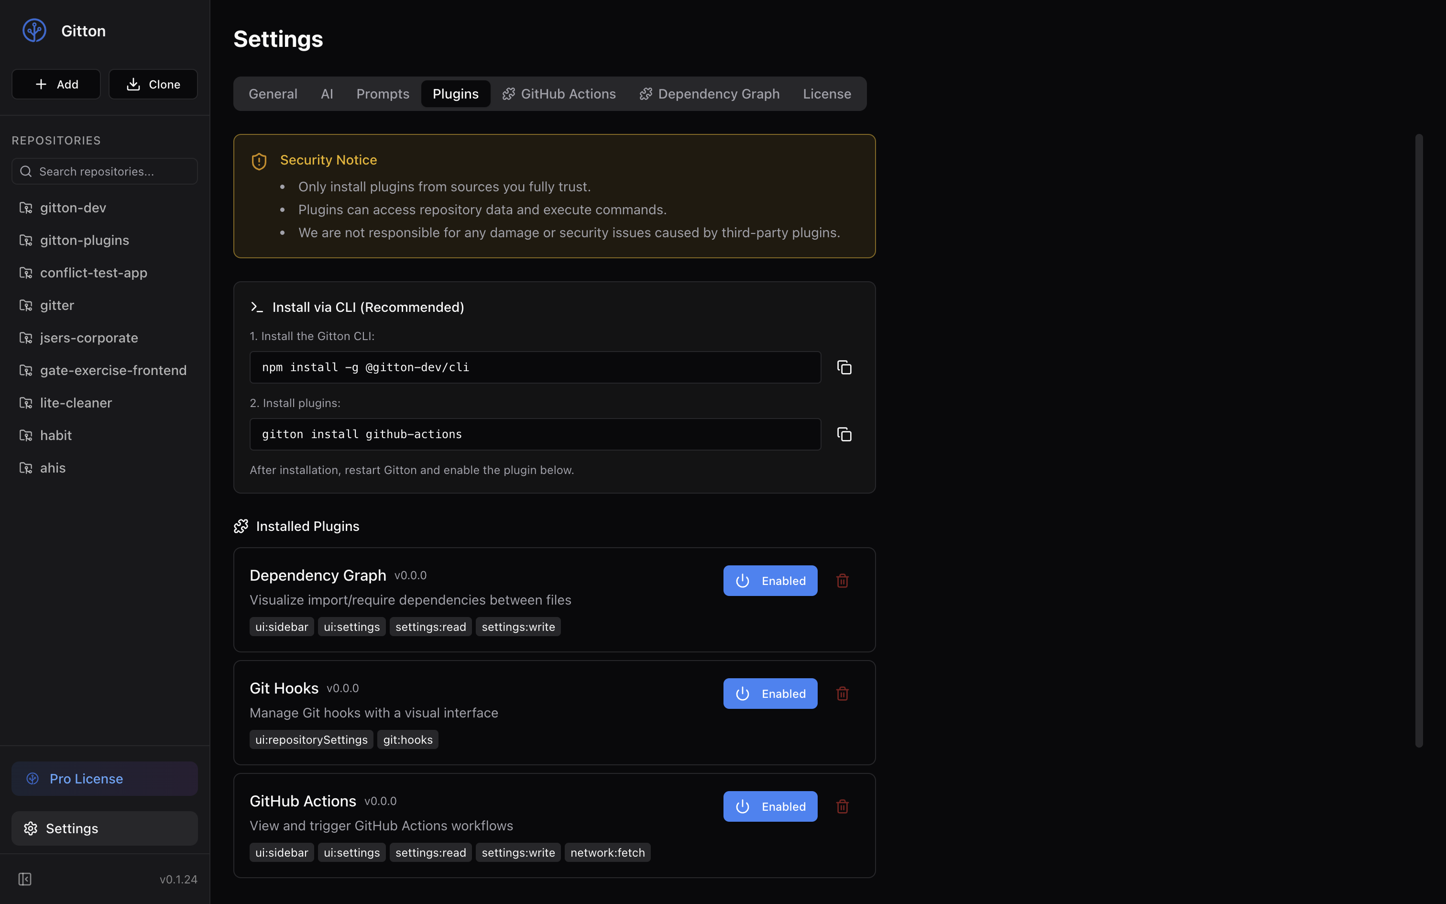The image size is (1446, 904).
Task: Click the Gitton logo icon
Action: [34, 31]
